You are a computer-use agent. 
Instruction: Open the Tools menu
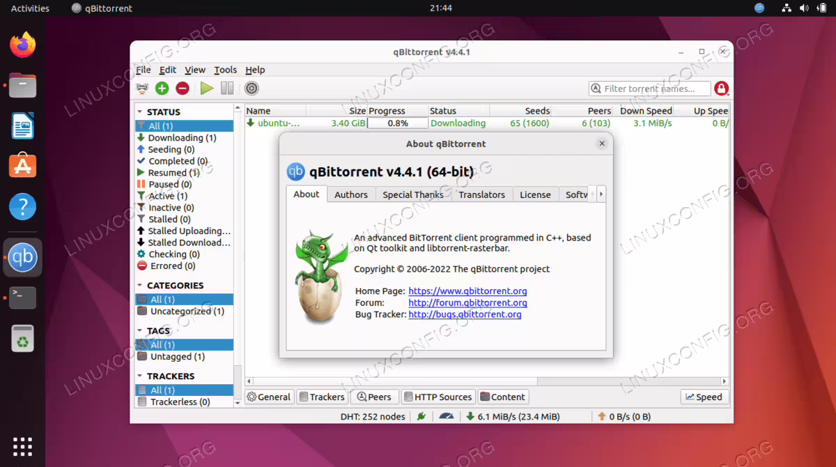(x=225, y=70)
